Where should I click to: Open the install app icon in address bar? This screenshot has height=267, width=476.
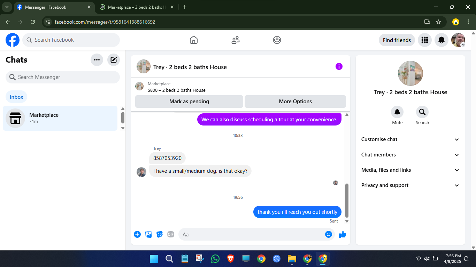pos(427,22)
